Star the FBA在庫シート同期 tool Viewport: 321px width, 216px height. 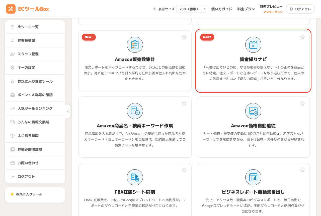(x=184, y=170)
